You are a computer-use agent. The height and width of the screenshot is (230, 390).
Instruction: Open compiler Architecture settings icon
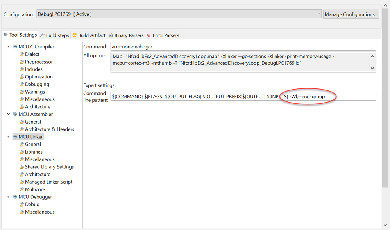21,107
